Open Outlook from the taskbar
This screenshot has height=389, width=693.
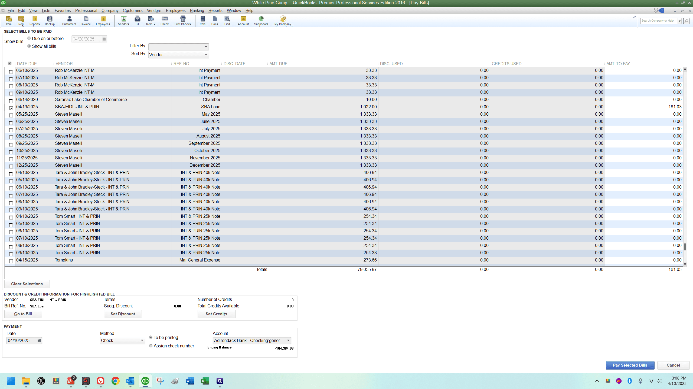tap(130, 381)
